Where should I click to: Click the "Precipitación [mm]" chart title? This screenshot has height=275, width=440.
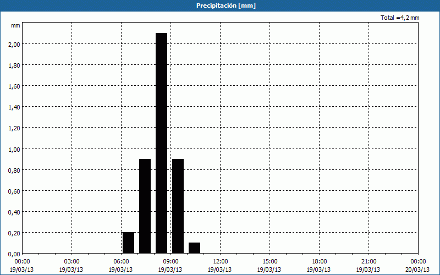(226, 5)
